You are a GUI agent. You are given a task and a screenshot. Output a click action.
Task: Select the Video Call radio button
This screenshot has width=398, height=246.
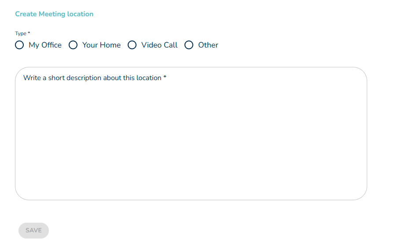(x=132, y=45)
